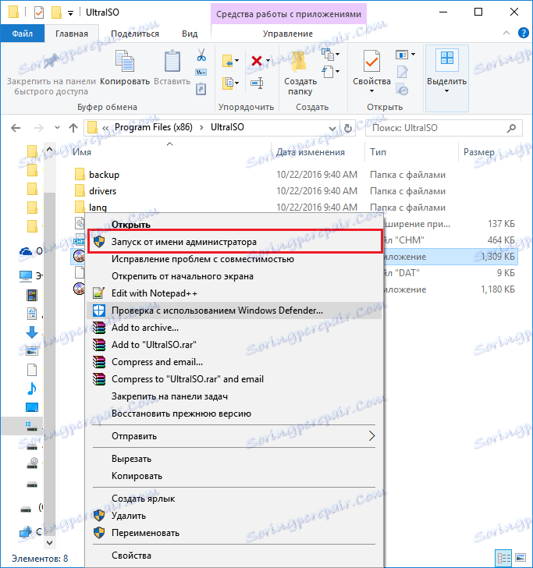Open the Отправить submenu
The image size is (533, 568).
pyautogui.click(x=233, y=436)
